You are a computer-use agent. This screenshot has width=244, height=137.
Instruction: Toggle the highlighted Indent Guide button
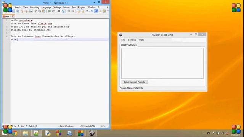tap(96, 11)
